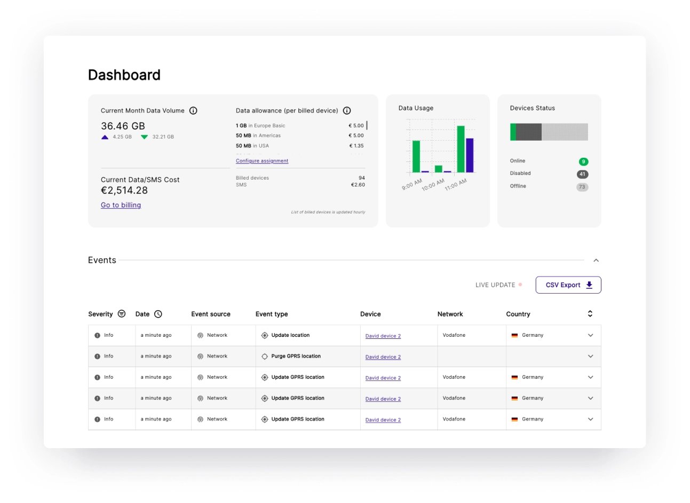Click the Purge GPRS location event icon
This screenshot has height=503, width=690.
pyautogui.click(x=265, y=356)
